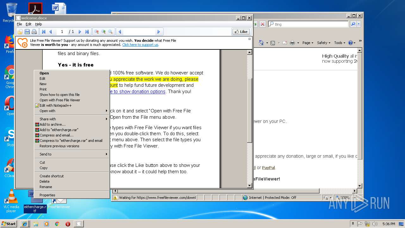Jump to last page in viewer toolbar

click(87, 32)
